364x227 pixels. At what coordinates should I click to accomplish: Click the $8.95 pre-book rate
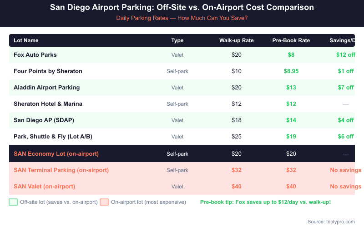[291, 71]
